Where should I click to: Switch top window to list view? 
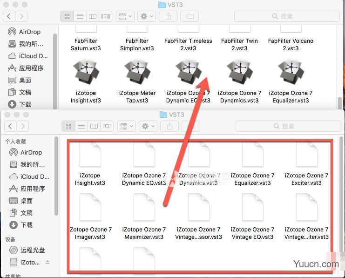click(80, 16)
